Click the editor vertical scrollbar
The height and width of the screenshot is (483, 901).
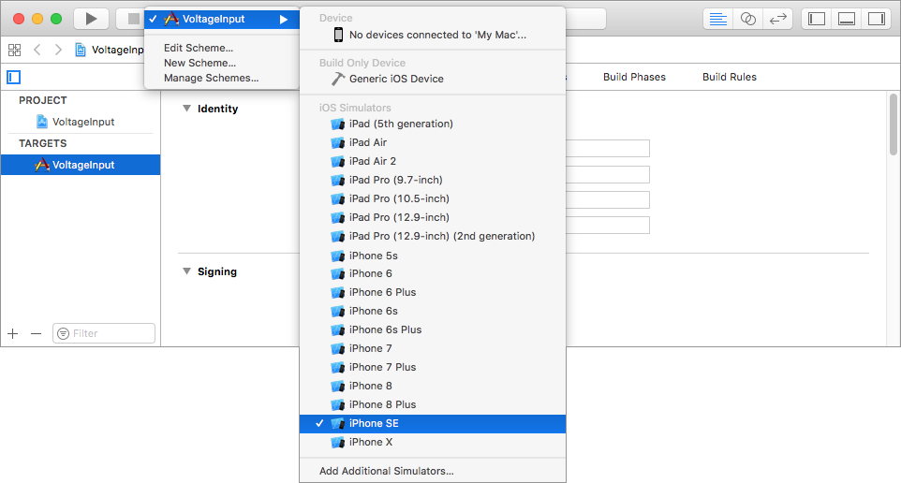[x=893, y=124]
